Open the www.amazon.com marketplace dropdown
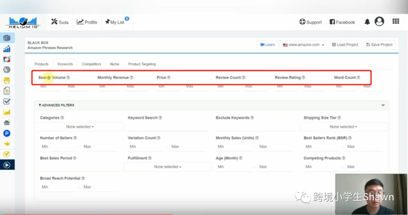This screenshot has height=215, width=408. [x=303, y=45]
